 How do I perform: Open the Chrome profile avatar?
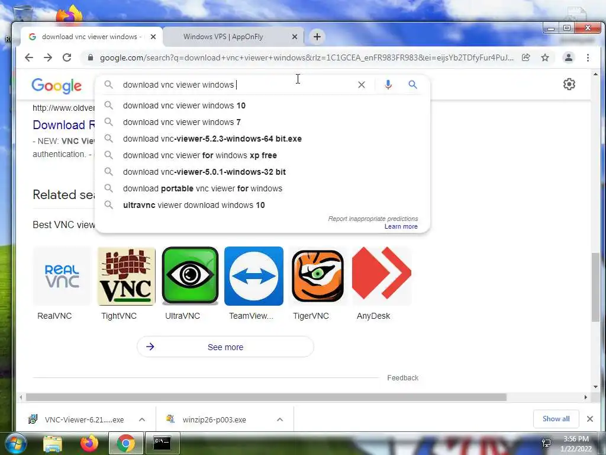tap(569, 57)
